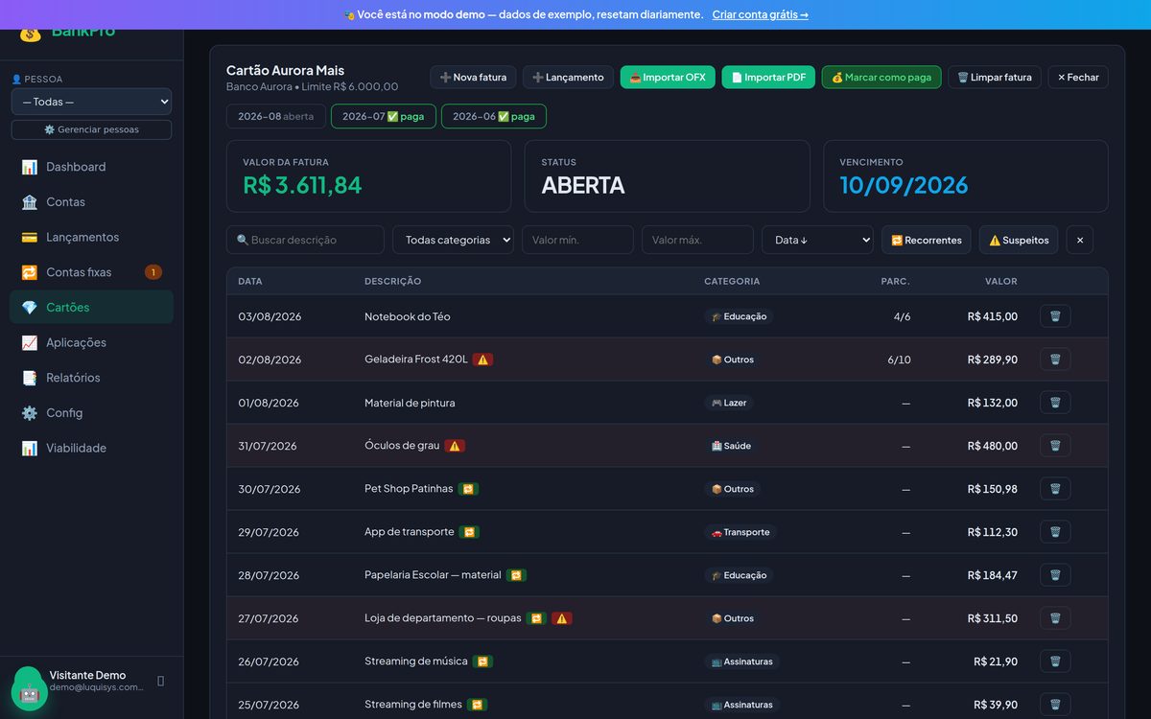Screen dimensions: 1151x719
Task: Select the 2026-06 paga invoice tab
Action: click(x=494, y=116)
